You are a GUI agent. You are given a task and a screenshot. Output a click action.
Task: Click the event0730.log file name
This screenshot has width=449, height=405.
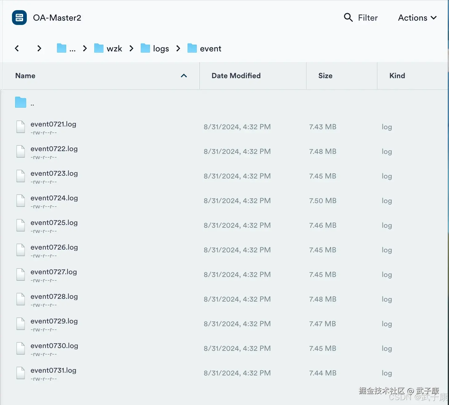pyautogui.click(x=54, y=346)
